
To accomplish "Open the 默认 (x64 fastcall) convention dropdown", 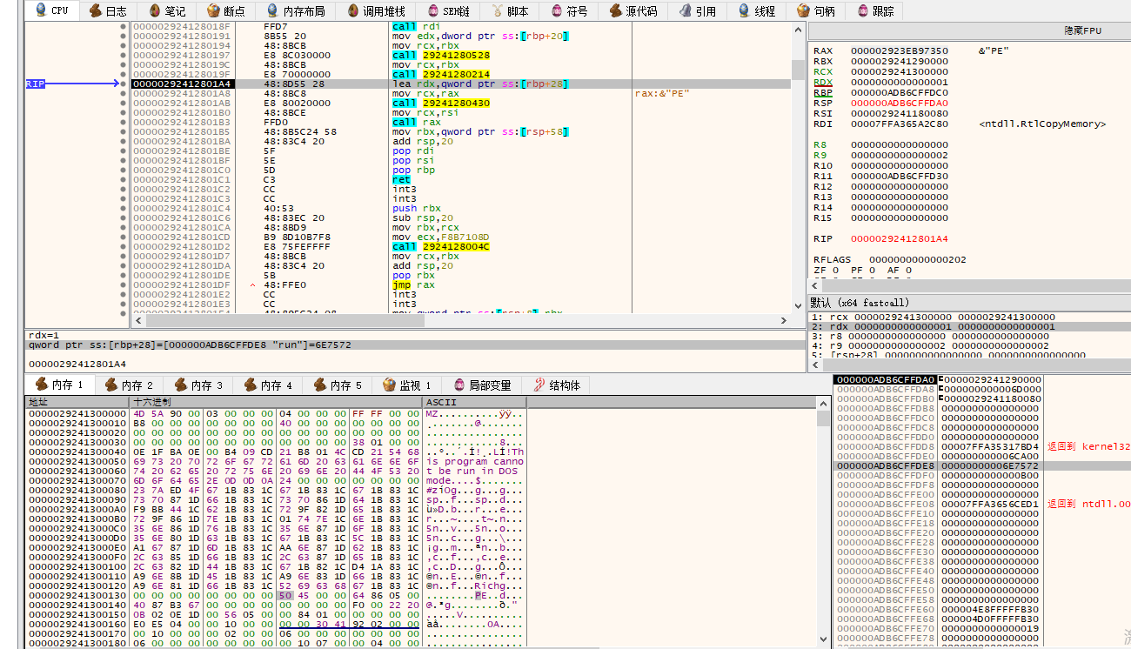I will pyautogui.click(x=969, y=302).
